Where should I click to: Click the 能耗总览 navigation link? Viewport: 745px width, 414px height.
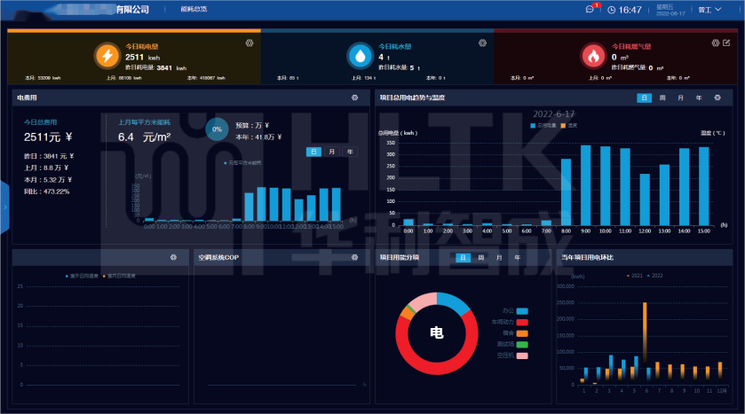point(194,9)
